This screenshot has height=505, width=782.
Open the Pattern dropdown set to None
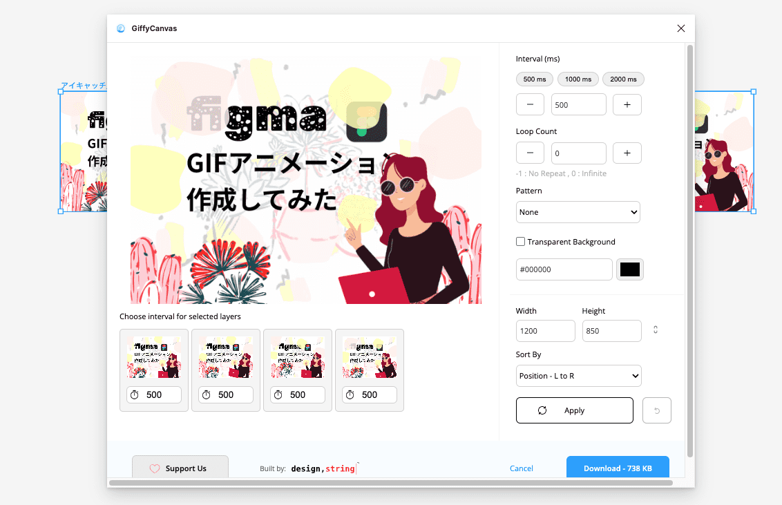point(578,212)
